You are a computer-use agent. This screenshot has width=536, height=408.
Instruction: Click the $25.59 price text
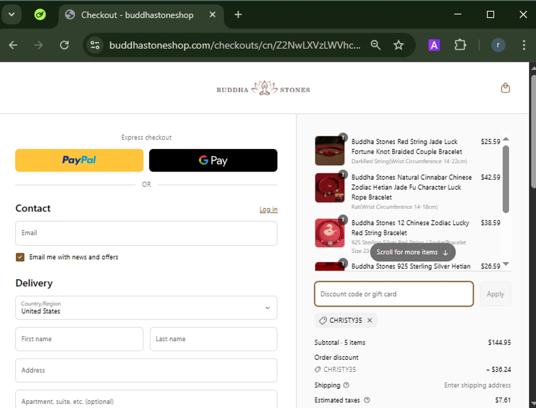click(490, 142)
